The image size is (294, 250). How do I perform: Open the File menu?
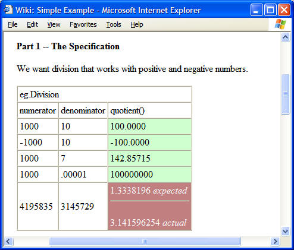point(12,24)
